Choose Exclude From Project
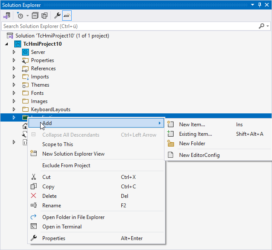This screenshot has width=272, height=250. tap(96, 166)
